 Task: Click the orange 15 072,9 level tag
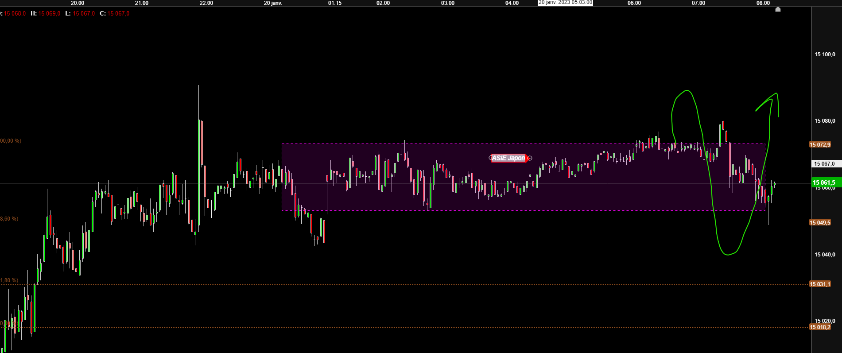point(820,145)
